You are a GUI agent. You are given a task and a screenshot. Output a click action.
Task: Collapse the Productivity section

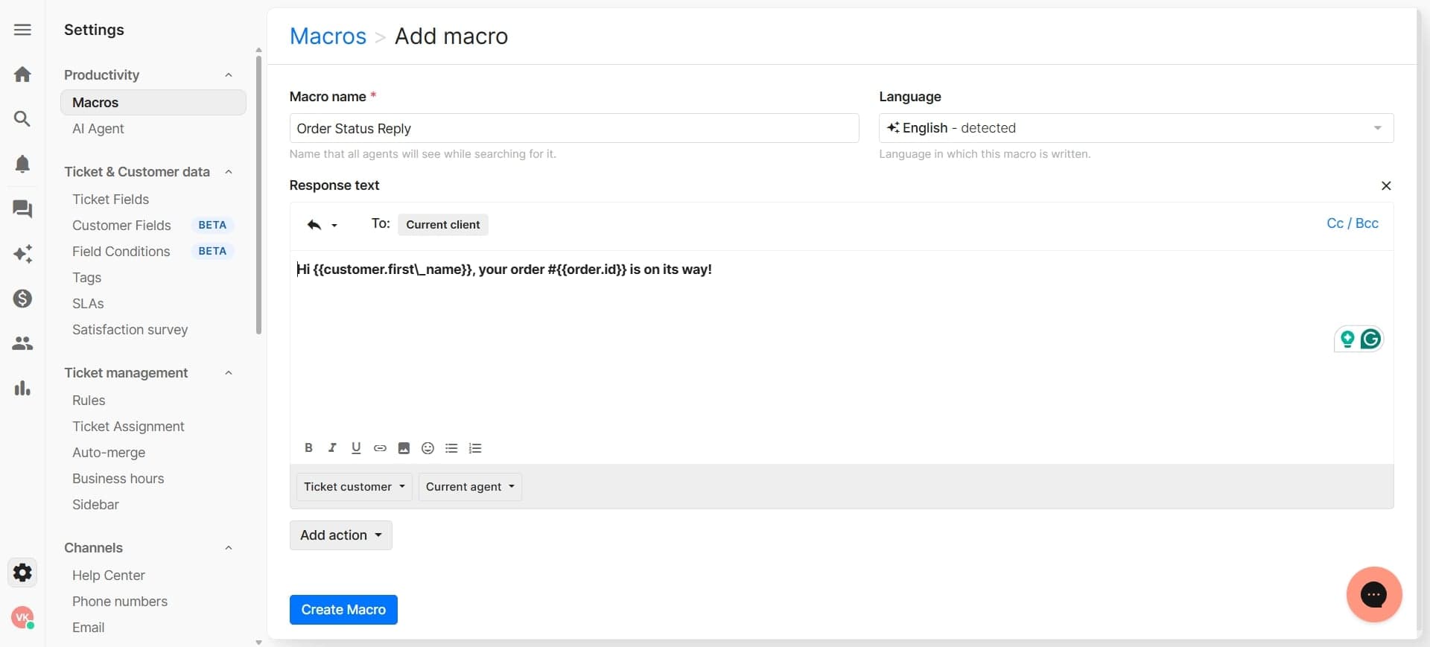click(x=229, y=75)
